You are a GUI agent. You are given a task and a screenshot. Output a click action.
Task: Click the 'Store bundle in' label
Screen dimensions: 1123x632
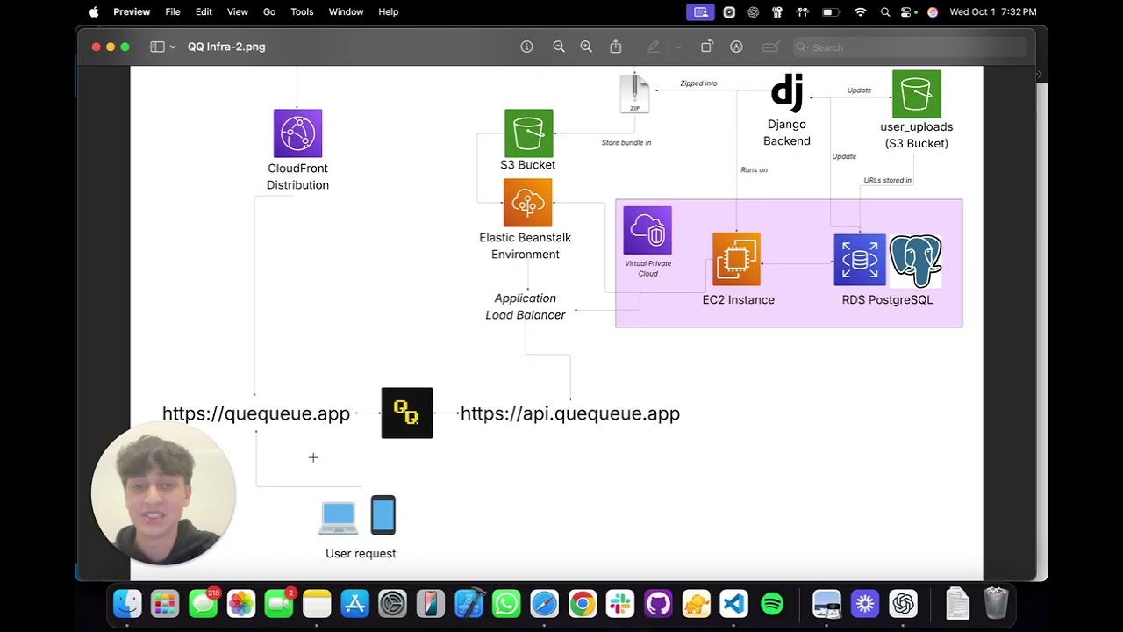pos(626,142)
